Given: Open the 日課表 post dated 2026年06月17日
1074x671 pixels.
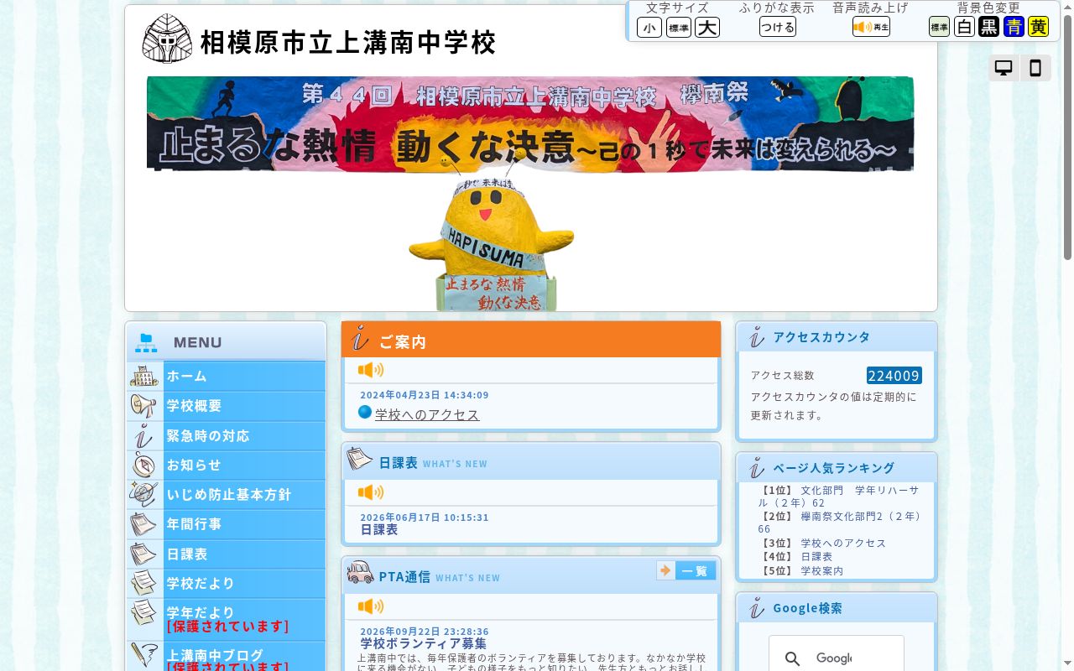Looking at the screenshot, I should coord(379,530).
